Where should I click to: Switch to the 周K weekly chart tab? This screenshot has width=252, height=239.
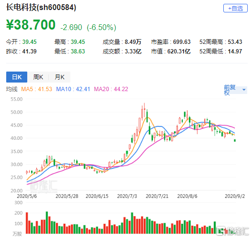pos(38,77)
